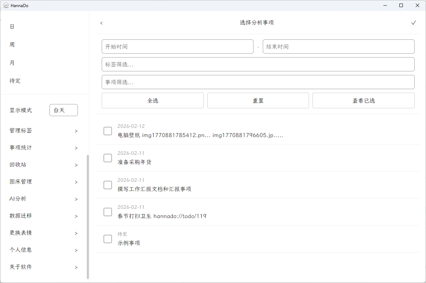
Task: Open the hannado://todo/119 link
Action: [180, 216]
